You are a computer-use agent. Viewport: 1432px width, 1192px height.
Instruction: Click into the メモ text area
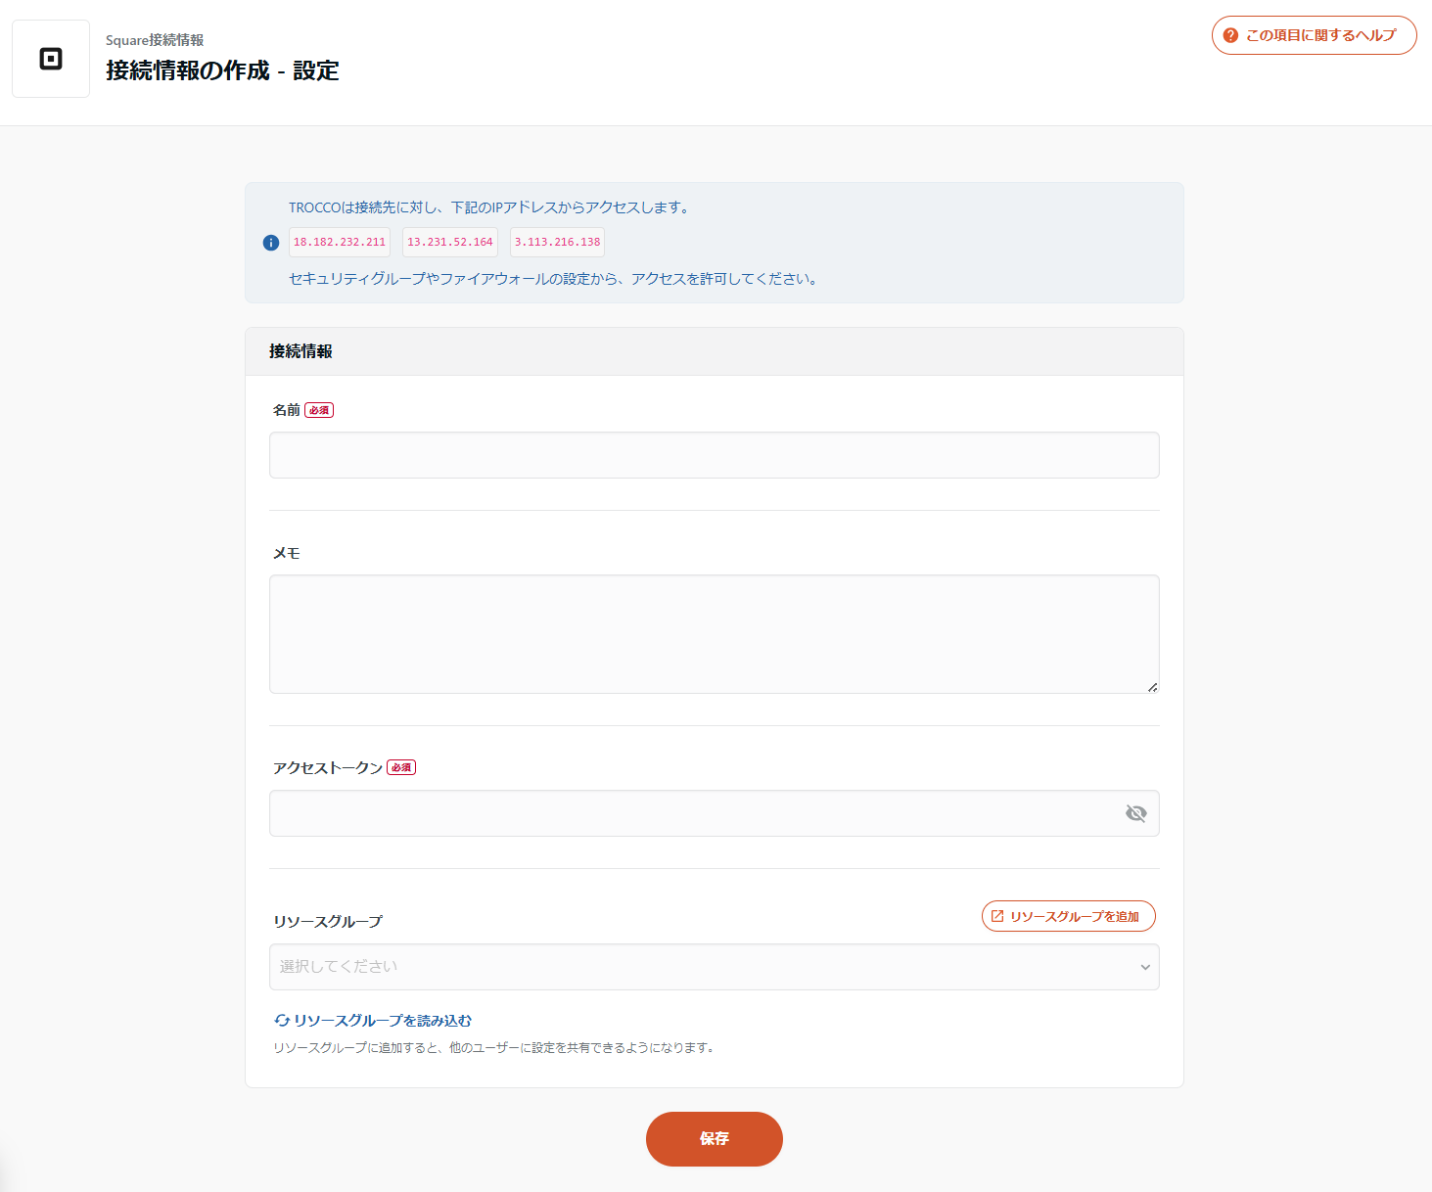pos(715,634)
